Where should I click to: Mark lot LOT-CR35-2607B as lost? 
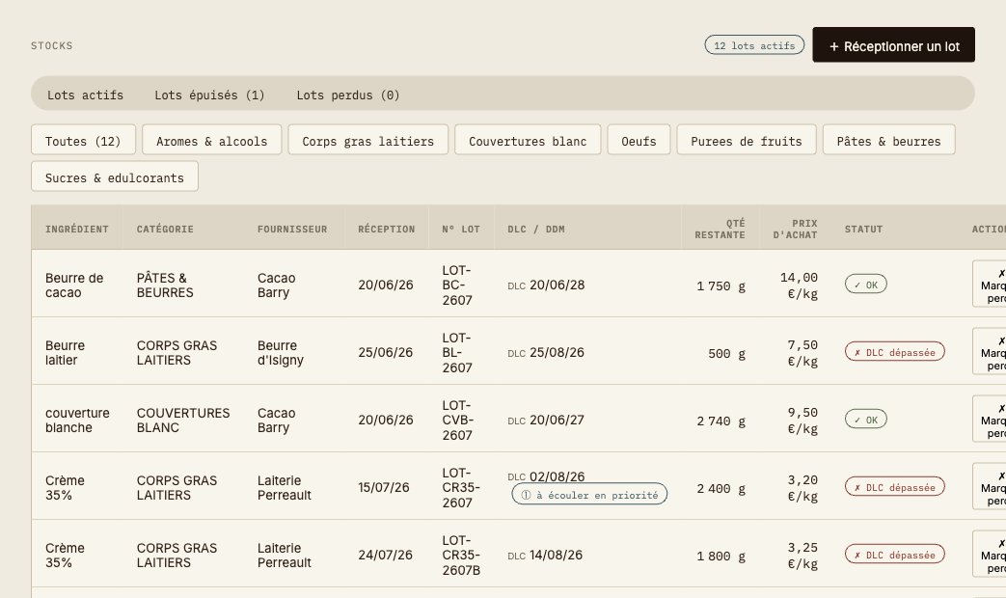point(990,554)
